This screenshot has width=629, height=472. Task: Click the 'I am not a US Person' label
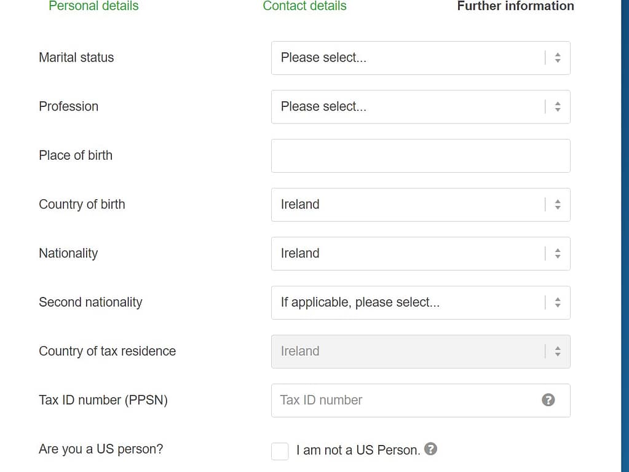358,450
